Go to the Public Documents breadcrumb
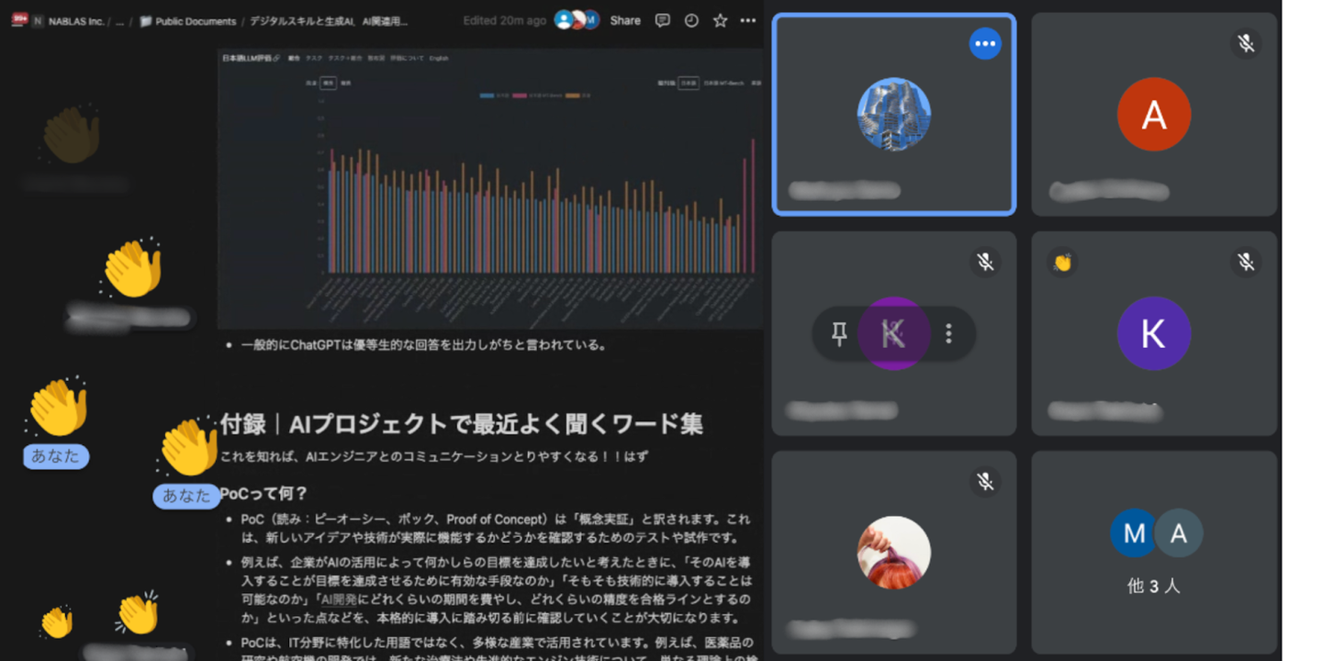The width and height of the screenshot is (1322, 661). point(188,21)
